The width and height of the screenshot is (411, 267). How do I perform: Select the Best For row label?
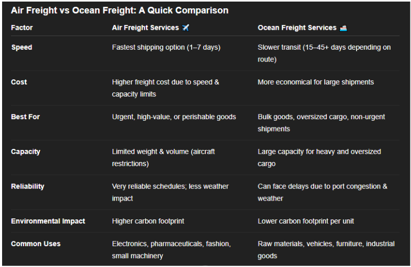tap(26, 117)
